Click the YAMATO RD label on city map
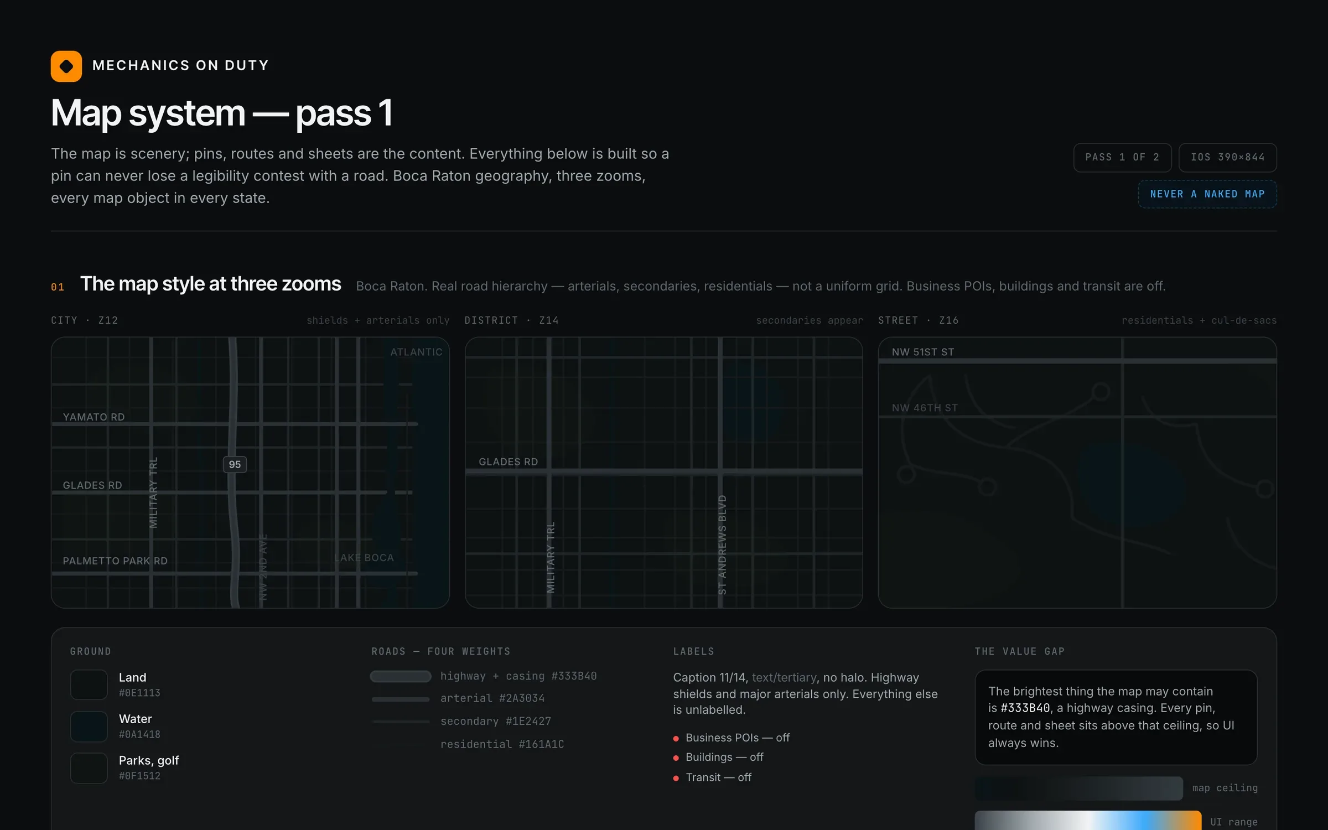This screenshot has height=830, width=1328. click(x=94, y=417)
